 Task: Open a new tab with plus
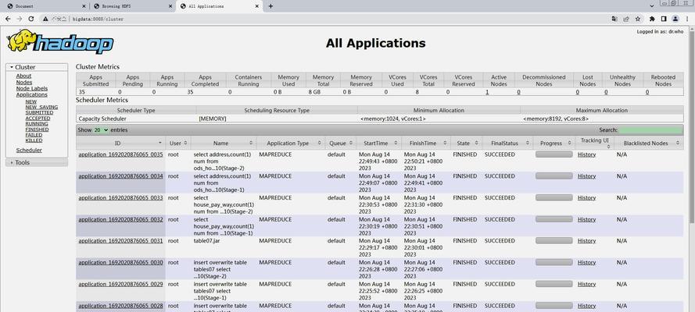point(270,6)
